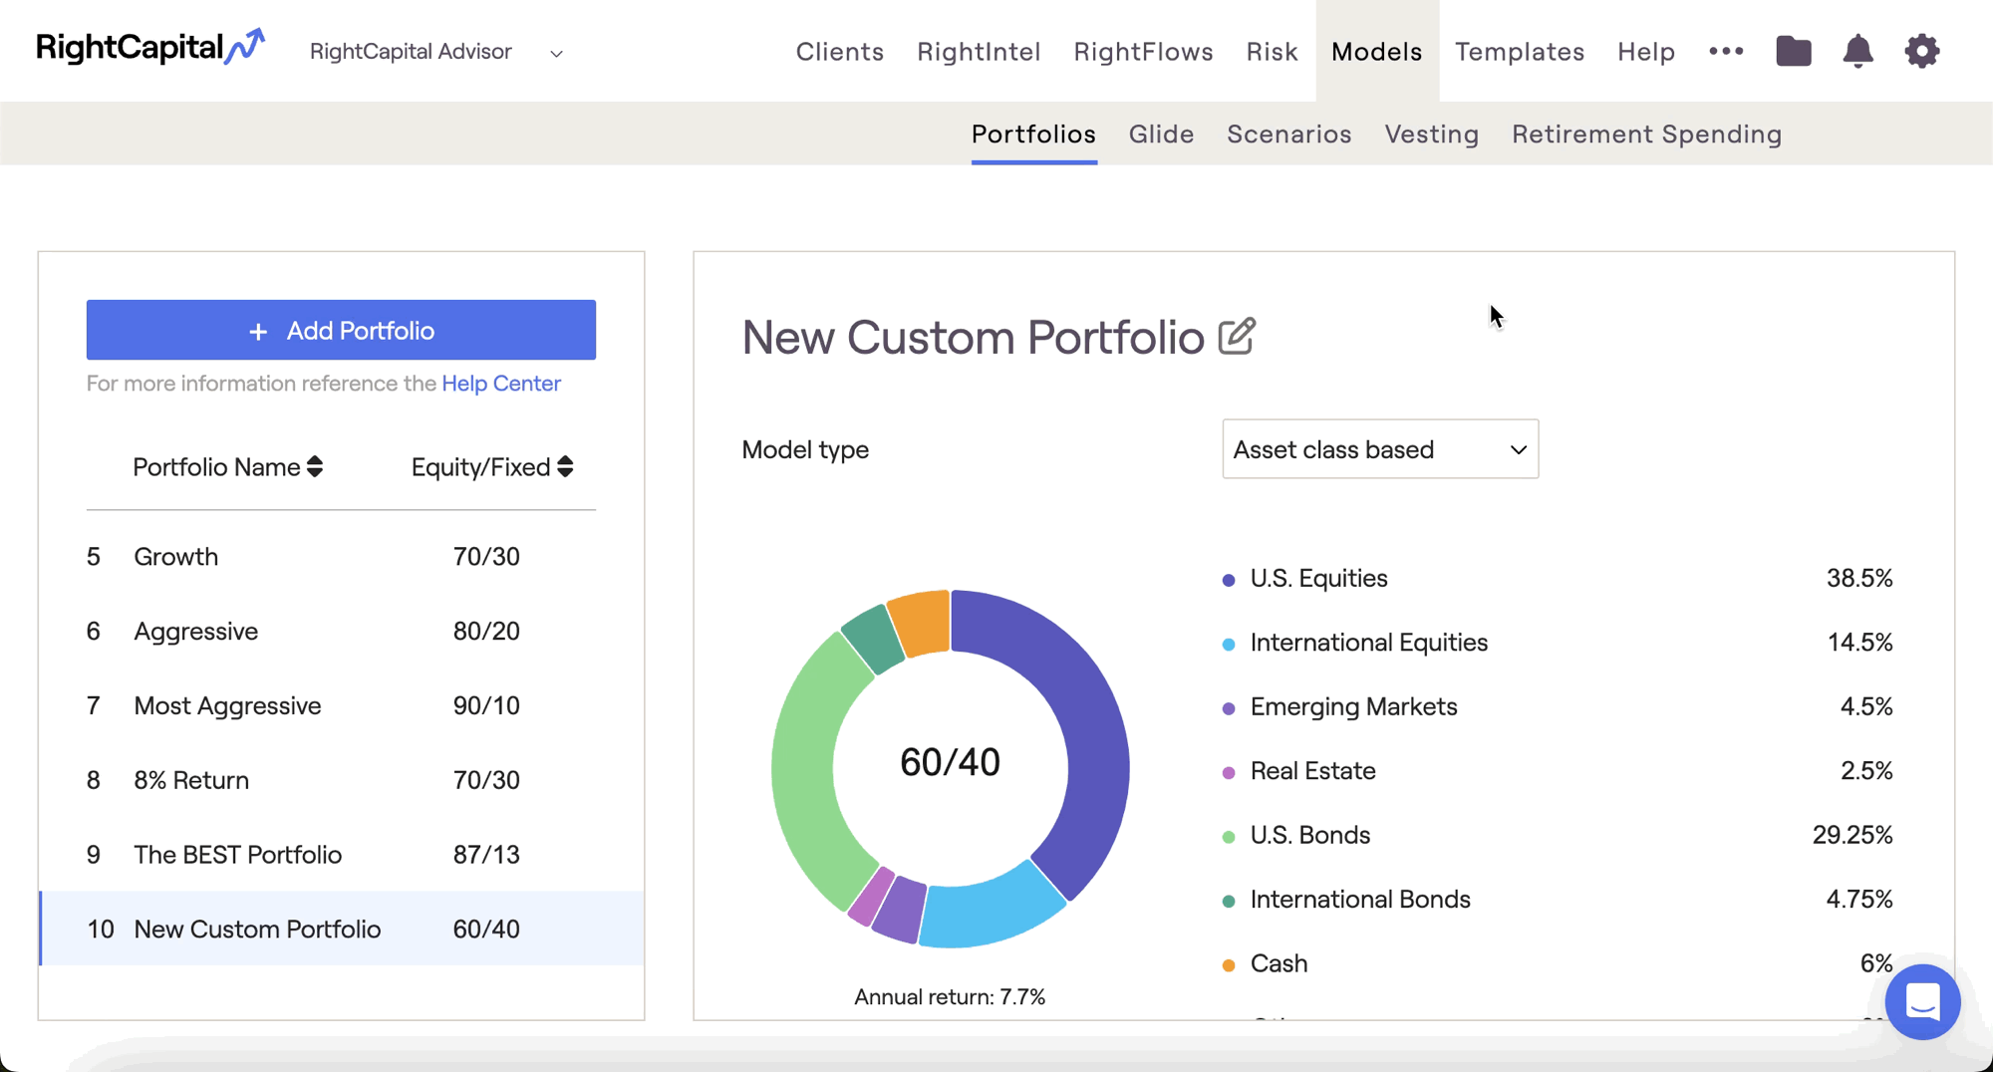This screenshot has height=1072, width=1993.
Task: Follow the Help Center link
Action: point(501,384)
